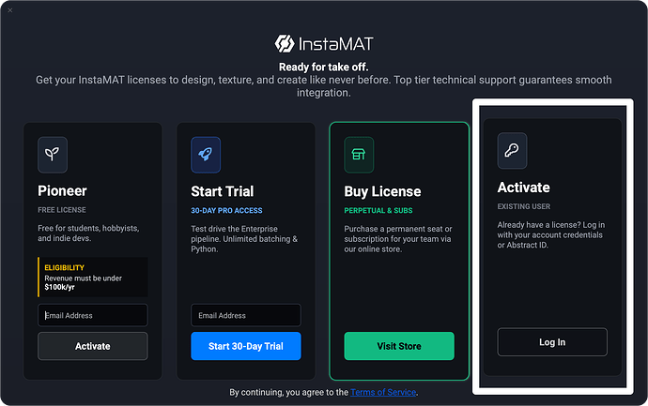Click the FREE LICENSE label

[x=62, y=210]
